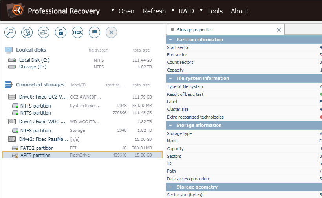Screen dimensions: 322x198
Task: Select the FAT32 partition labeled EFI
Action: [x=37, y=148]
